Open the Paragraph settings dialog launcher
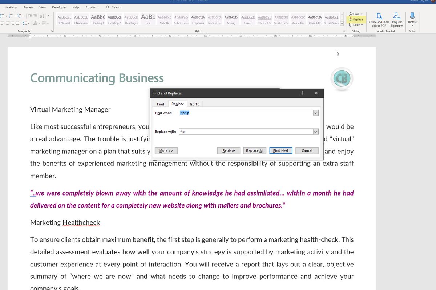This screenshot has height=290, width=436. point(52,31)
